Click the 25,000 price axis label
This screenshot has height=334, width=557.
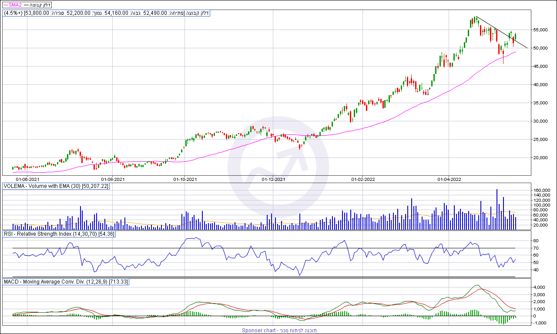coord(541,140)
